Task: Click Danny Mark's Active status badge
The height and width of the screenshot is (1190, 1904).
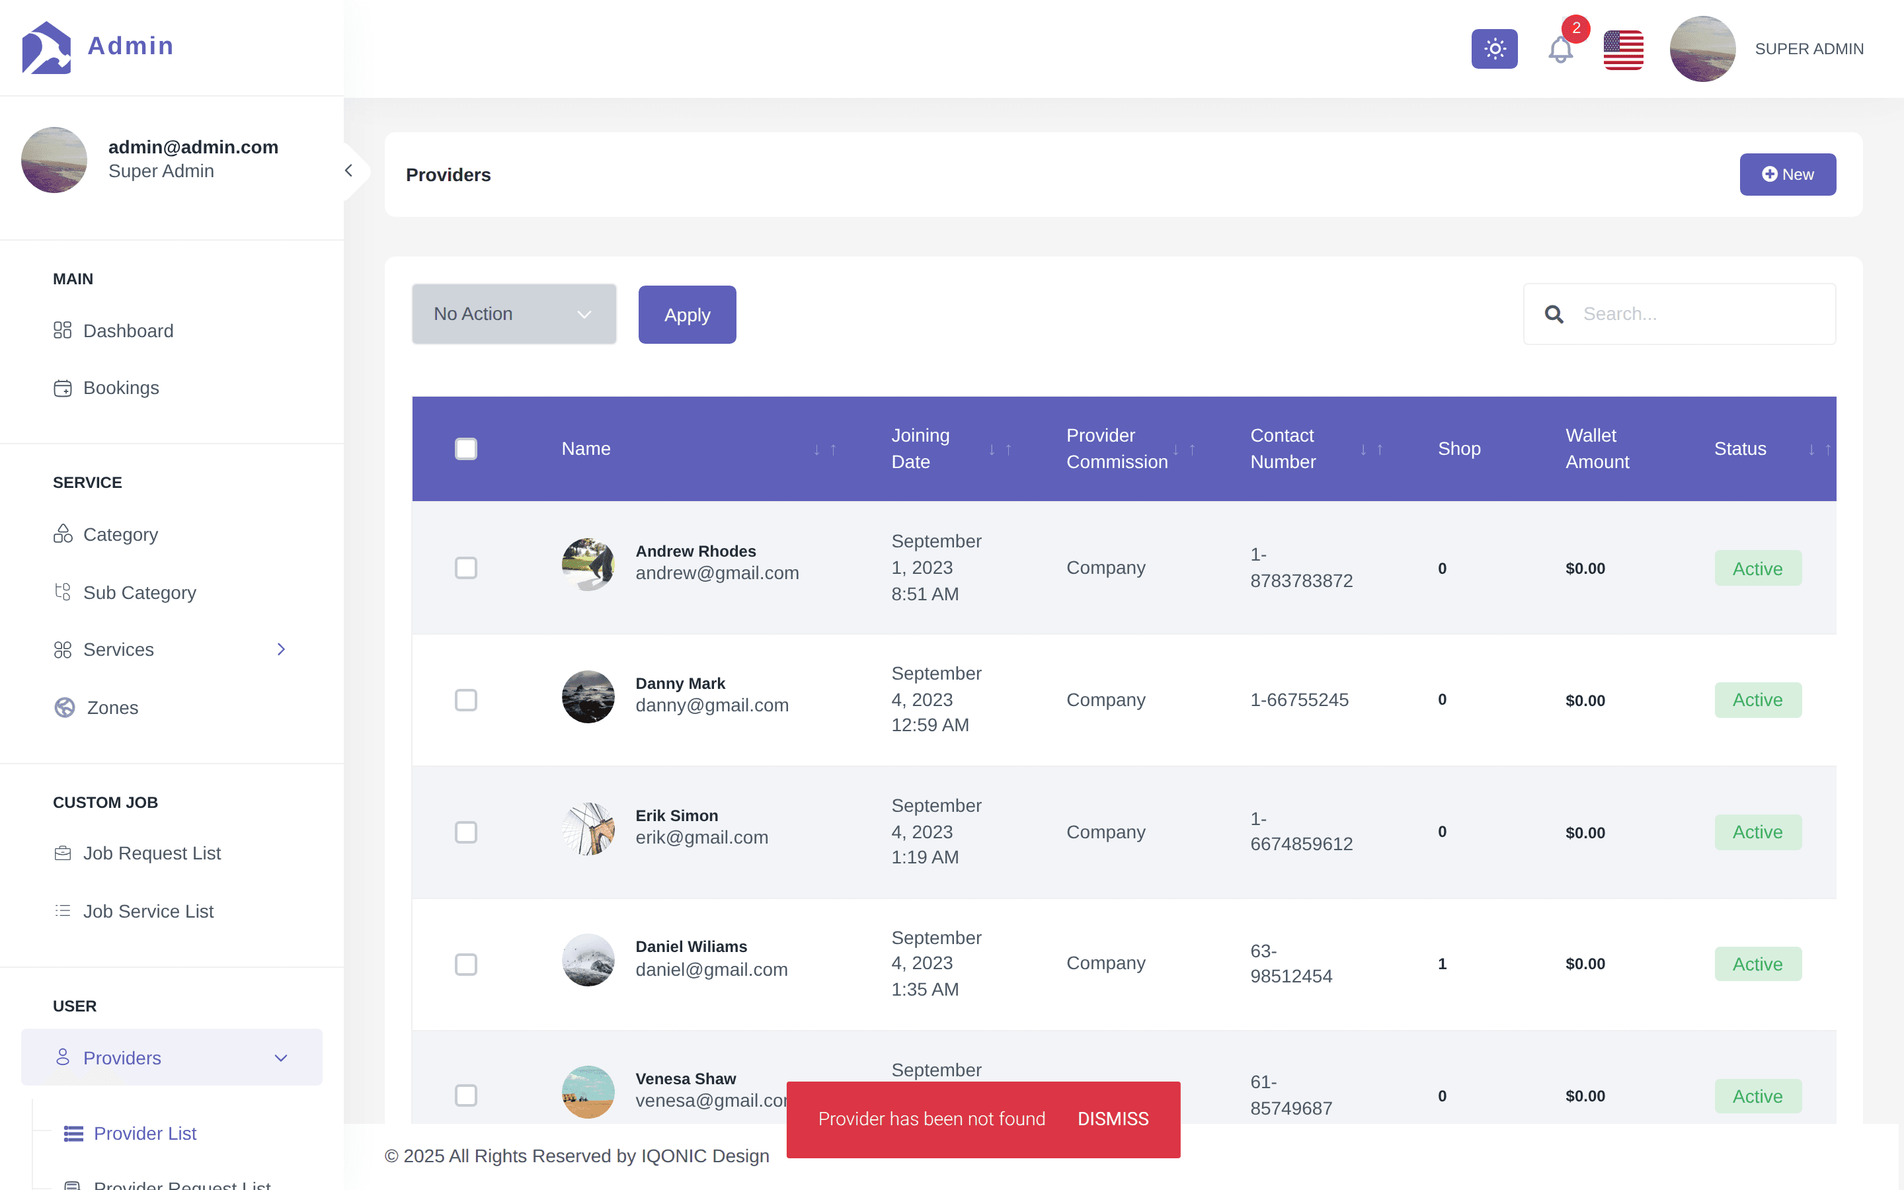Action: tap(1758, 699)
